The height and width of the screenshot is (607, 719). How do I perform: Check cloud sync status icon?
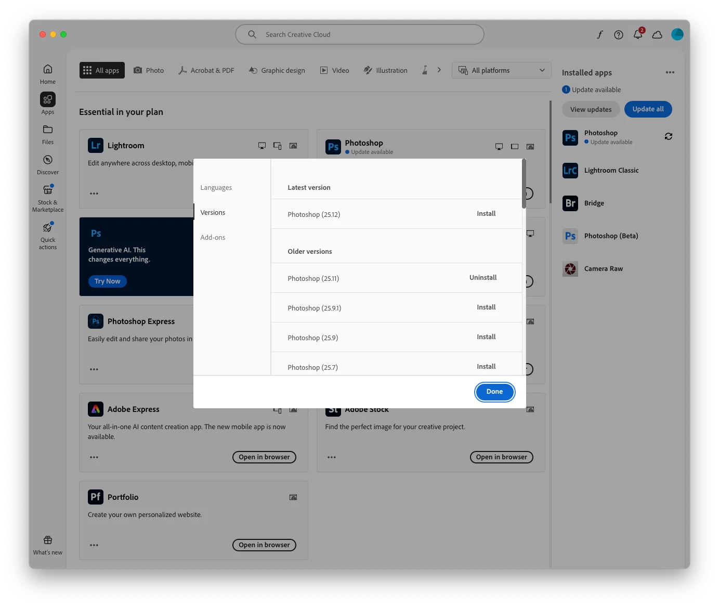[657, 34]
